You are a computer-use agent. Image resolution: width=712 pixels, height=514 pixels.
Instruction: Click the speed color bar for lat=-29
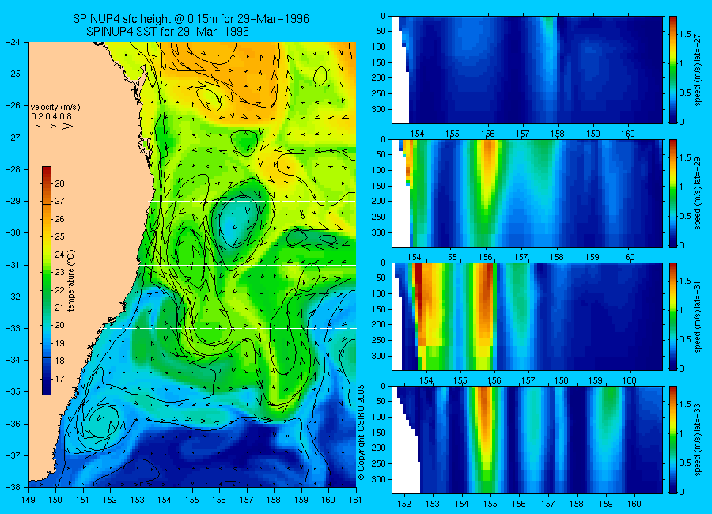tap(672, 193)
